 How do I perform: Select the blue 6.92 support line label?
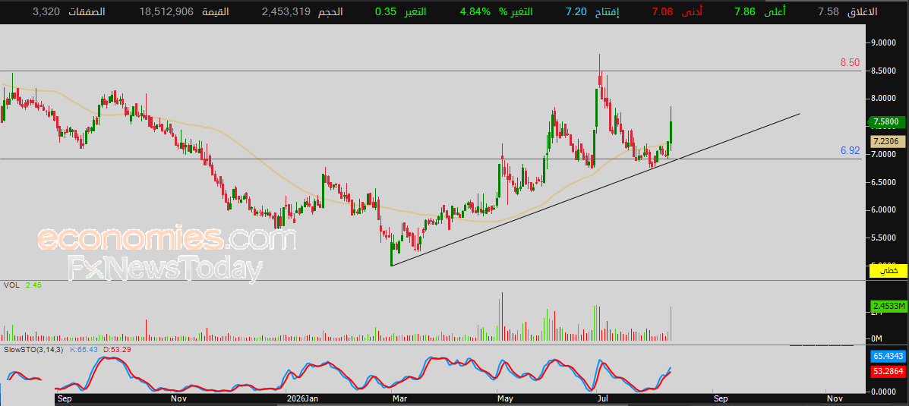coord(850,150)
